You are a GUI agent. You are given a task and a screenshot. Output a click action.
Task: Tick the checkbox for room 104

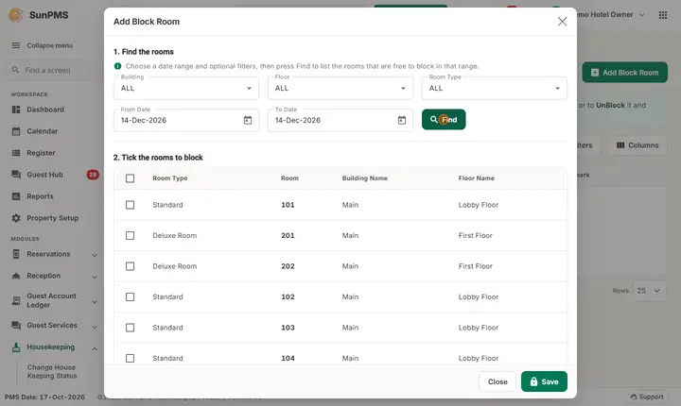pyautogui.click(x=130, y=358)
